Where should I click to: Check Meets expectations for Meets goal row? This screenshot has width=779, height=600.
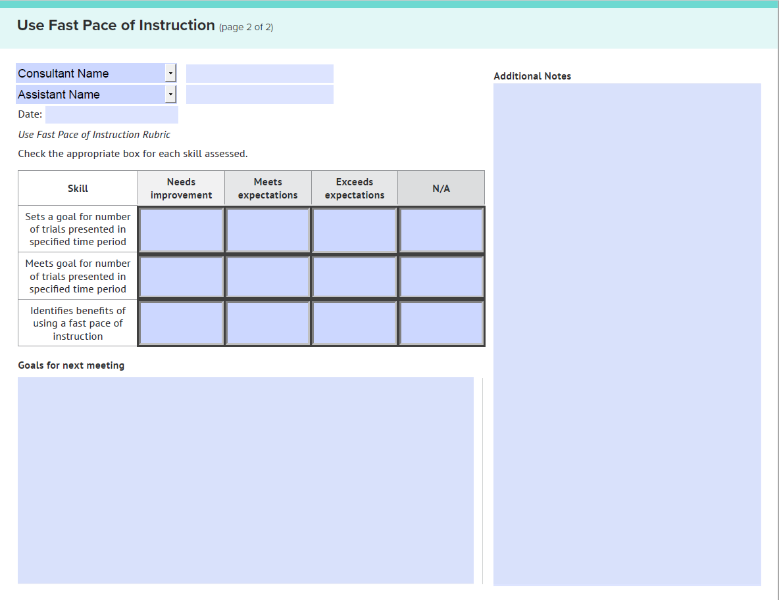268,277
